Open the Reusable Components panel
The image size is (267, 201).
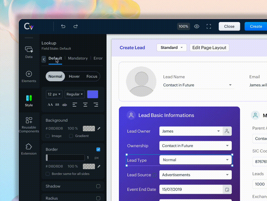29,125
